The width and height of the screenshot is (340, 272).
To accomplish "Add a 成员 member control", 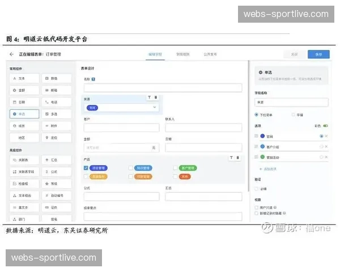I will pos(24,126).
